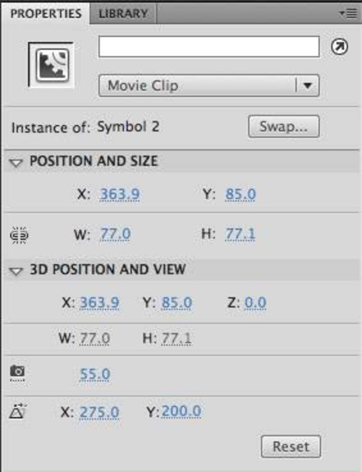Click the vanishing point icon

click(x=18, y=411)
